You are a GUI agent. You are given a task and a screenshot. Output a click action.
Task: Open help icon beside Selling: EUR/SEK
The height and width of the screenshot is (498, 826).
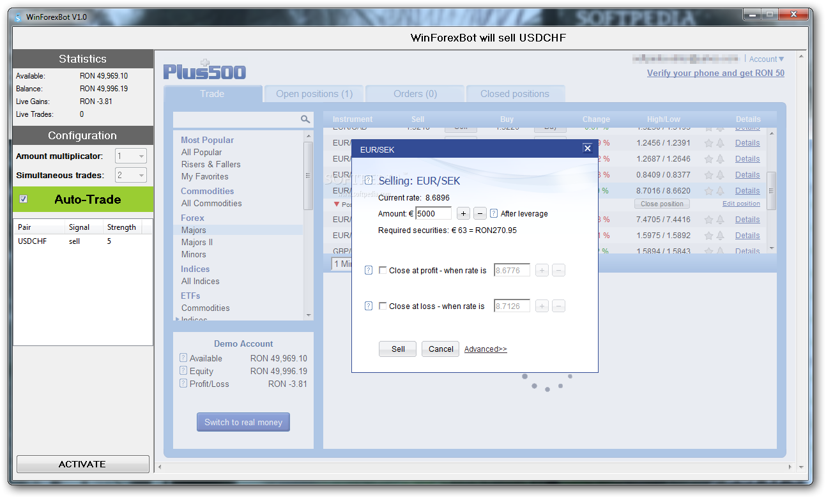click(x=369, y=181)
